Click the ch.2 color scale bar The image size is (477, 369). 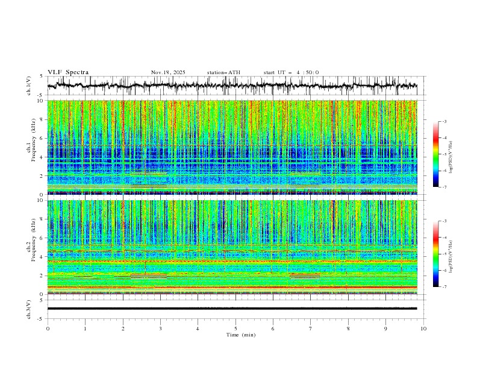[435, 254]
